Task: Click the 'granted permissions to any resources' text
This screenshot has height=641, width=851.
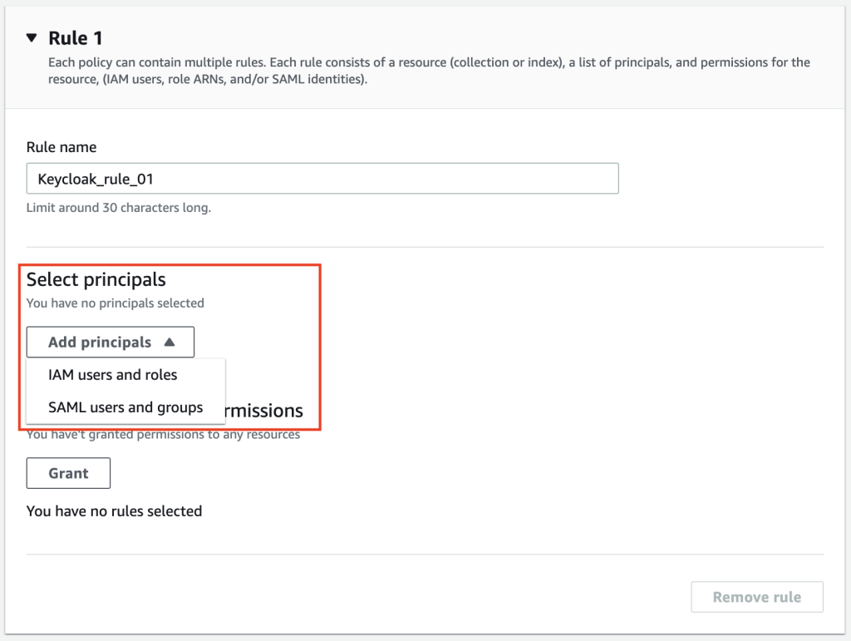Action: (219, 434)
